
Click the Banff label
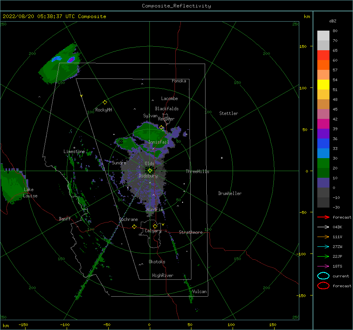(x=65, y=219)
